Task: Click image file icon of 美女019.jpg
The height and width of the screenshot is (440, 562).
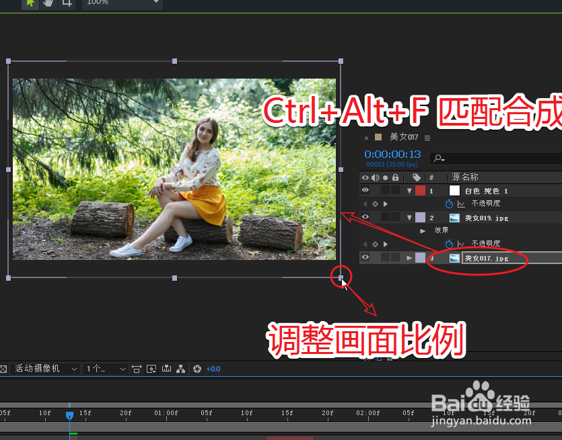Action: click(454, 218)
